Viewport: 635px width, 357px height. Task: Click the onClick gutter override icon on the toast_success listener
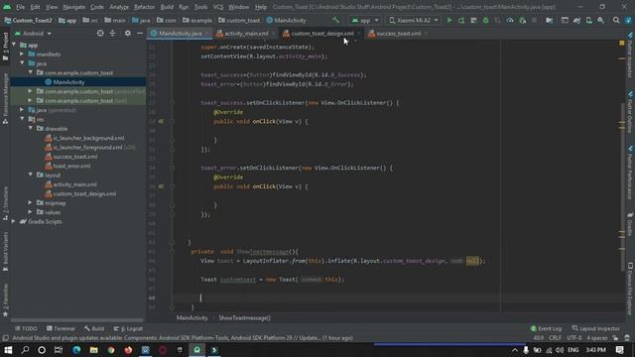(x=161, y=121)
